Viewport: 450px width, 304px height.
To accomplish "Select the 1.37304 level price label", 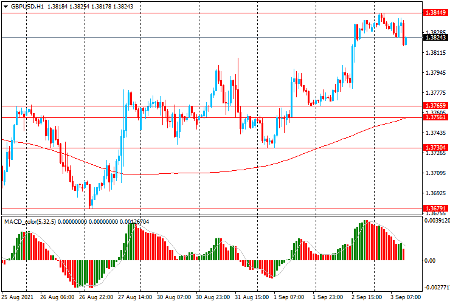I will click(x=435, y=148).
